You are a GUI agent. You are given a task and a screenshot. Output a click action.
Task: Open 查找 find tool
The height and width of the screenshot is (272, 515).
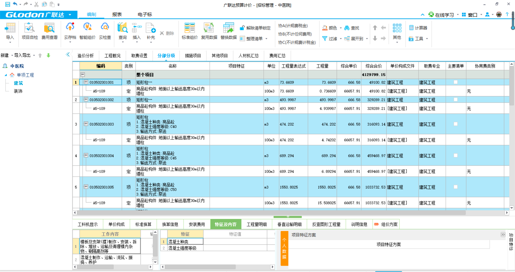(352, 28)
